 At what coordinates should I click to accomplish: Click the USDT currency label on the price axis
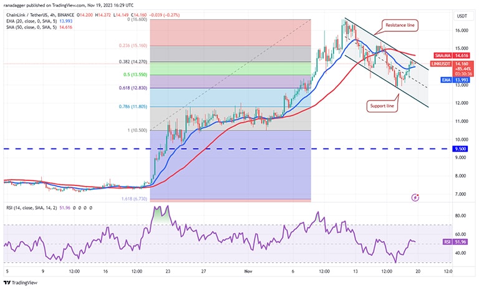pyautogui.click(x=462, y=16)
